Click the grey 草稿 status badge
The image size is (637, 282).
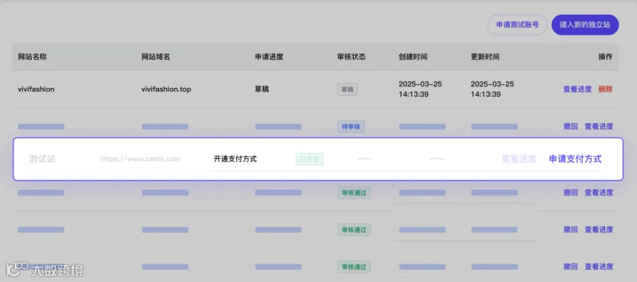tap(348, 89)
